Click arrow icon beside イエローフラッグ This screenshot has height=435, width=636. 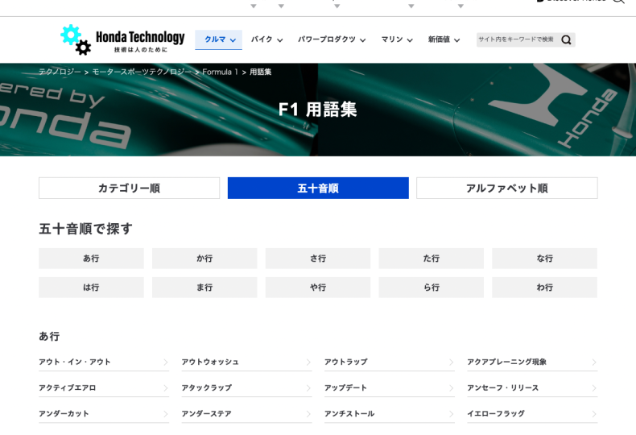click(593, 414)
